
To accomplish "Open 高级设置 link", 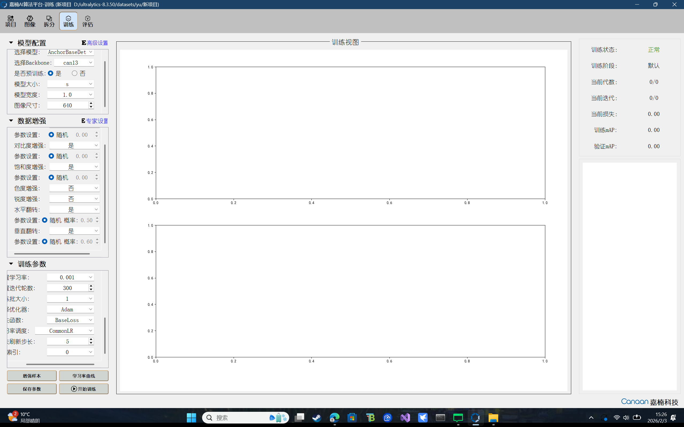I will [x=97, y=43].
